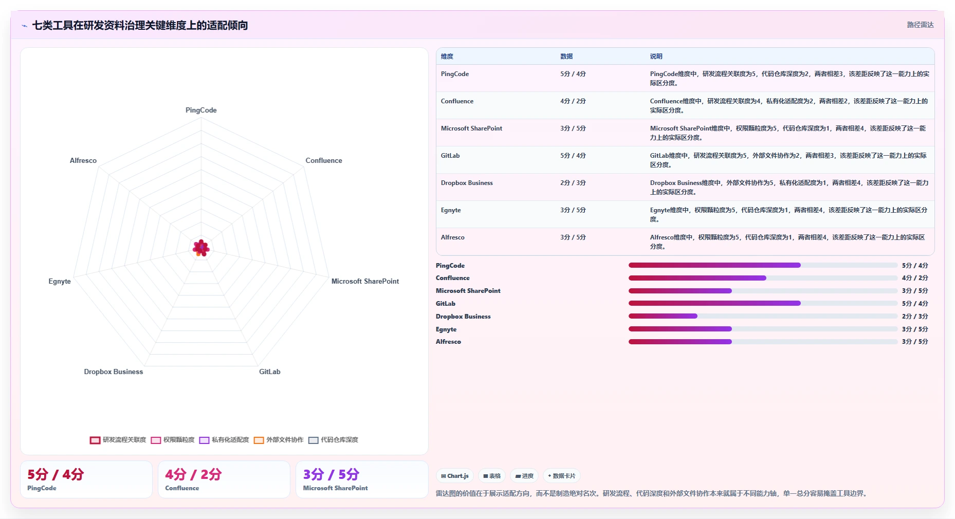Click the Egnyte description text in 说明 column
Image resolution: width=955 pixels, height=519 pixels.
(789, 214)
